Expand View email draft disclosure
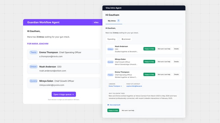Screen dimensions: 220x123 point(114,105)
